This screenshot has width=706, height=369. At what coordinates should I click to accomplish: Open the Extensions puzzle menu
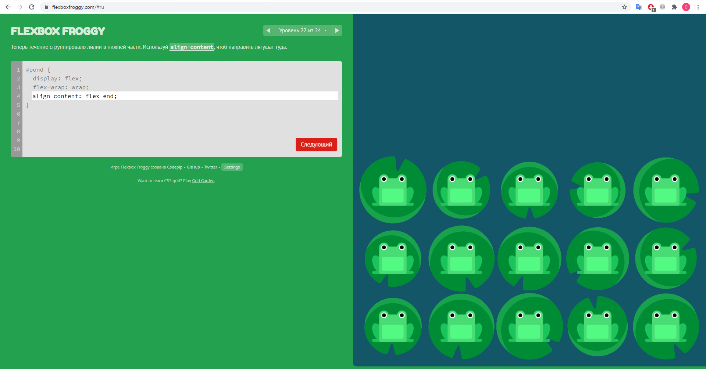pos(674,7)
